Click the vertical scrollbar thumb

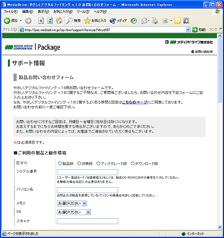(x=220, y=71)
